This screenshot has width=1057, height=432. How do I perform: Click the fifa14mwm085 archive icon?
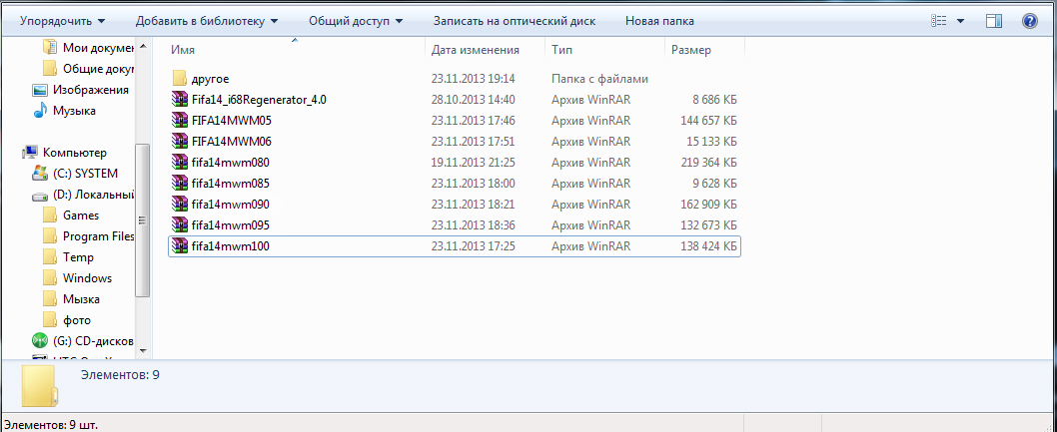coord(179,183)
